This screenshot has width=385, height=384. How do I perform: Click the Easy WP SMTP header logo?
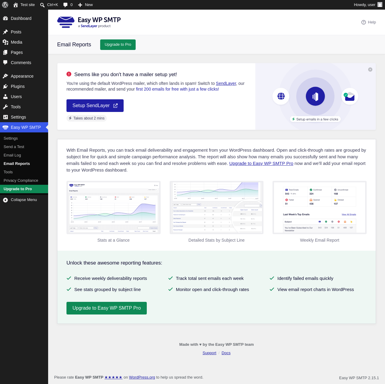click(x=89, y=22)
